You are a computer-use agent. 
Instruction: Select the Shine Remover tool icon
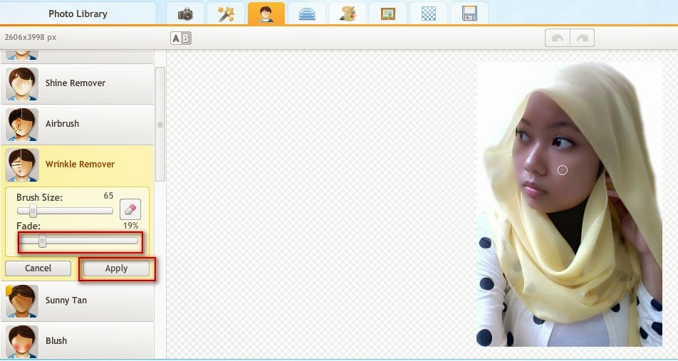point(22,84)
